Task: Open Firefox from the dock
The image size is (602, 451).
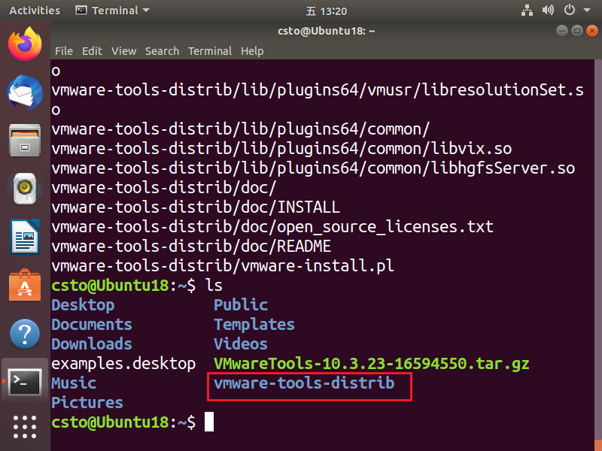Action: [25, 44]
